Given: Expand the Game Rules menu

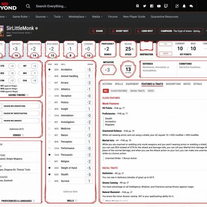Looking at the screenshot, I should (x=21, y=17).
